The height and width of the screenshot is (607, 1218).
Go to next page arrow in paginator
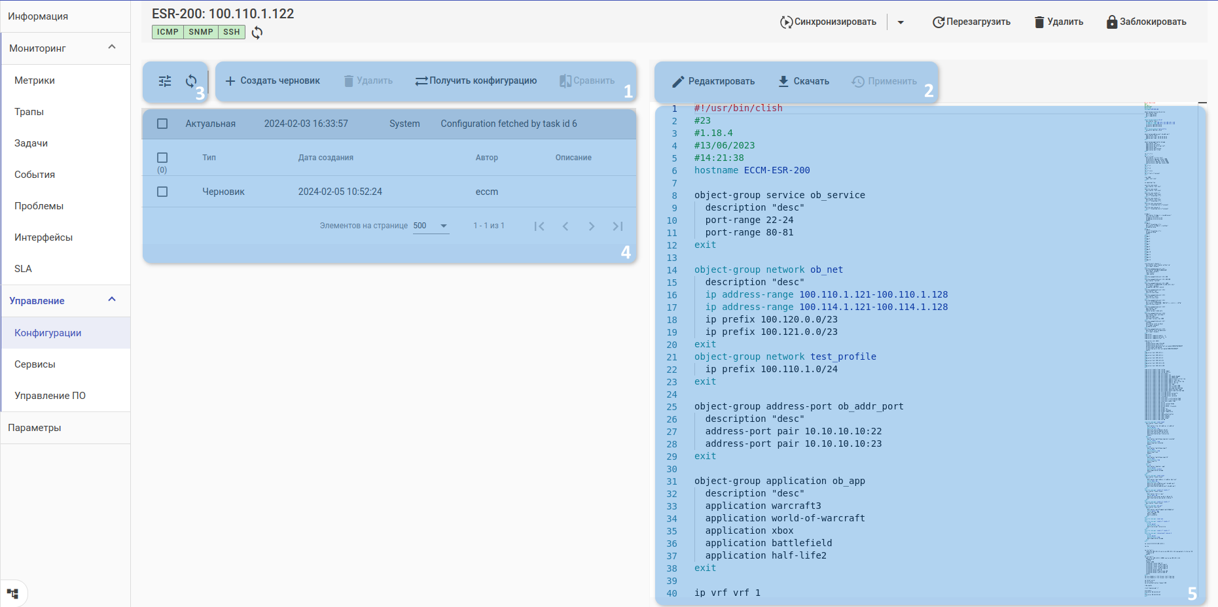591,226
